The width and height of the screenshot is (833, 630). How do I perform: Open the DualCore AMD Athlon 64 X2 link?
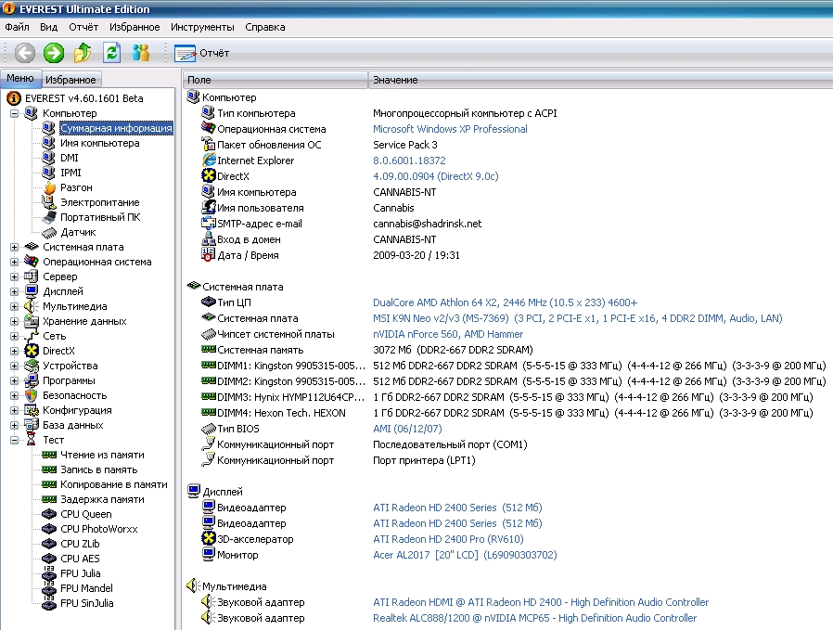pyautogui.click(x=505, y=302)
